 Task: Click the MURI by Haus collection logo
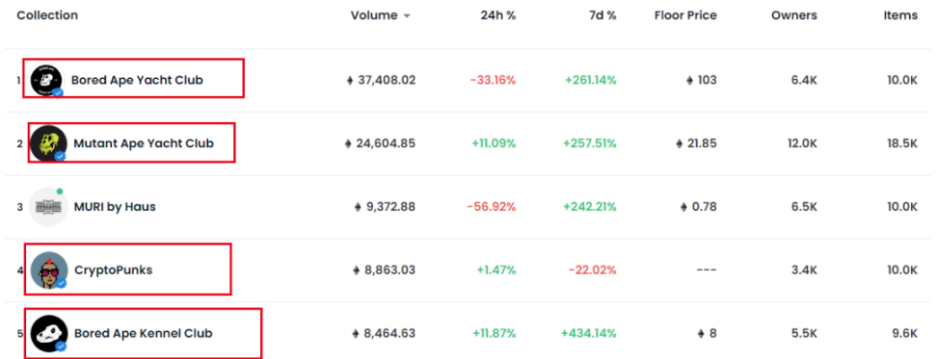click(x=48, y=207)
